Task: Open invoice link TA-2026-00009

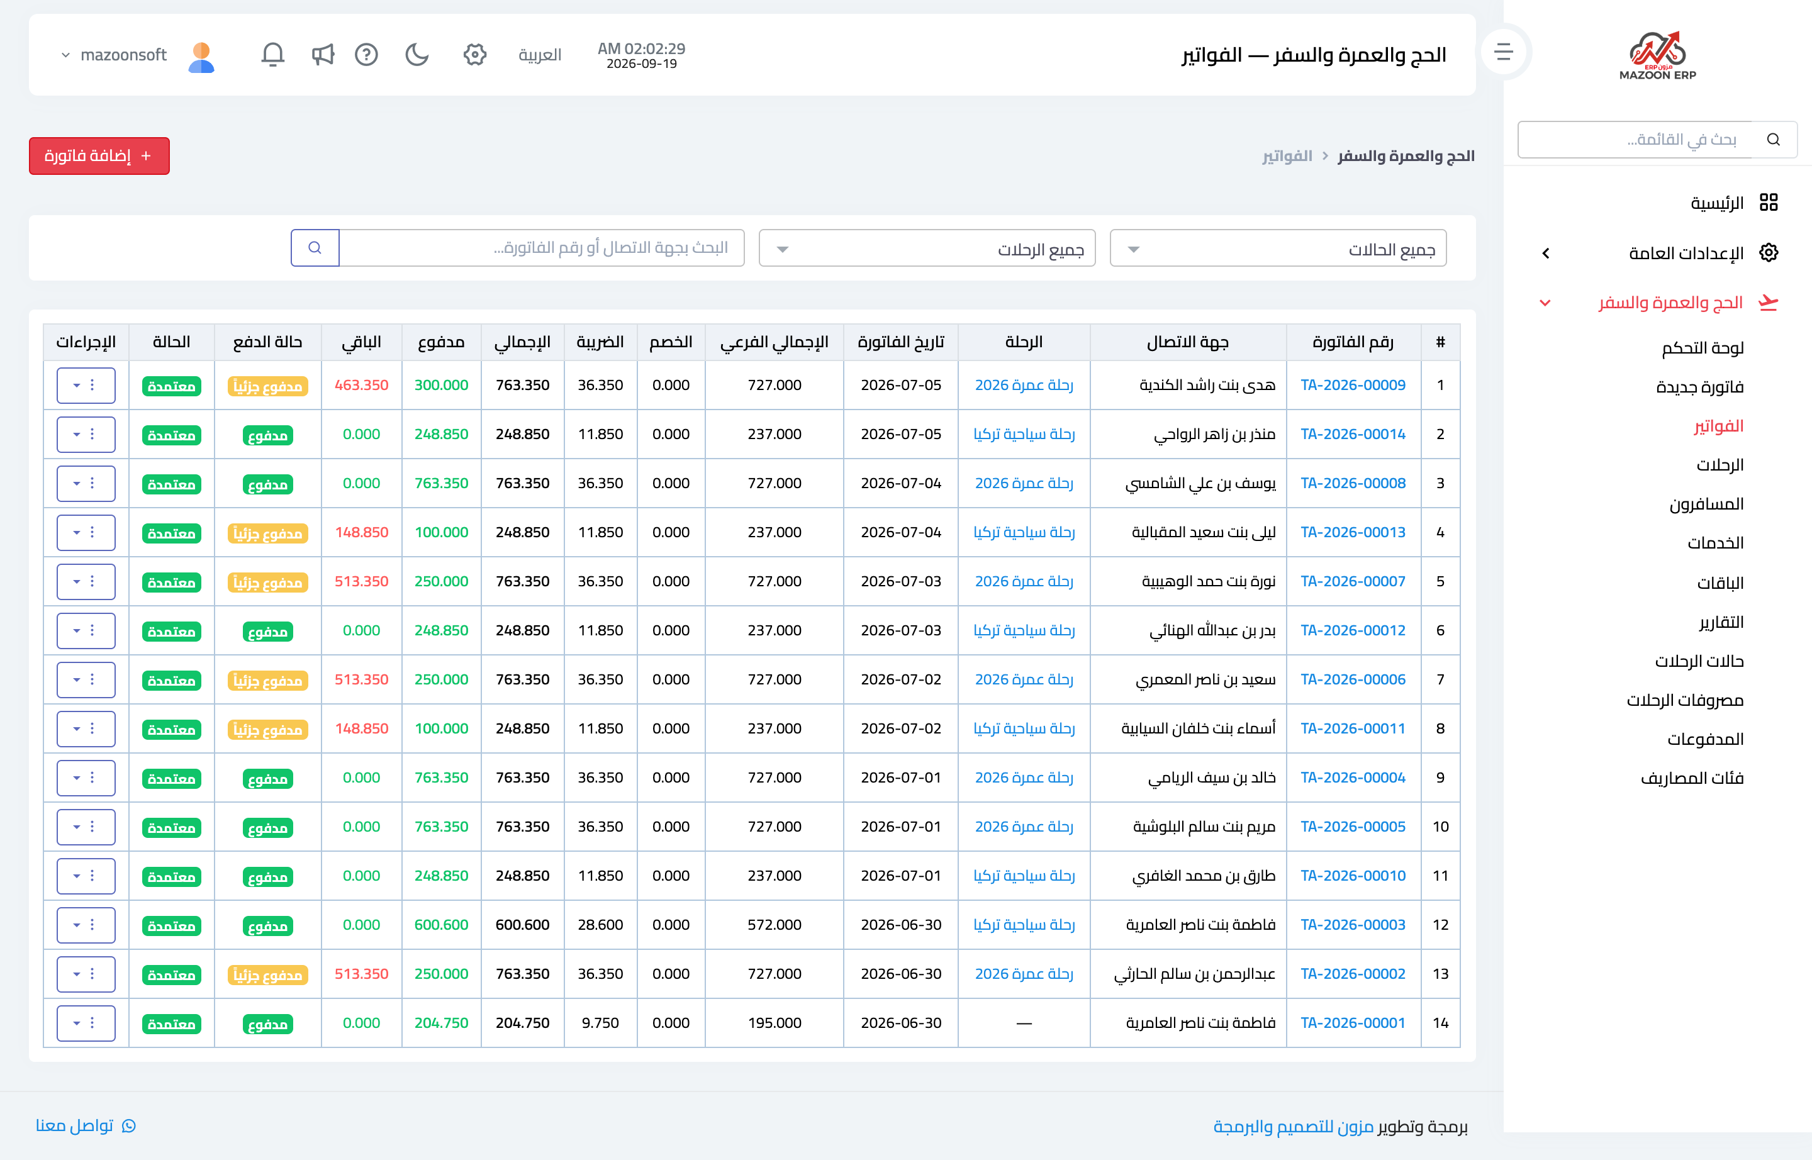Action: click(1353, 385)
